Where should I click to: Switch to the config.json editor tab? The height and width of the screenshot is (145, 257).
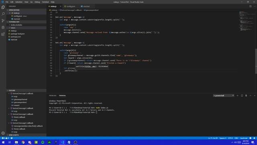(71, 6)
